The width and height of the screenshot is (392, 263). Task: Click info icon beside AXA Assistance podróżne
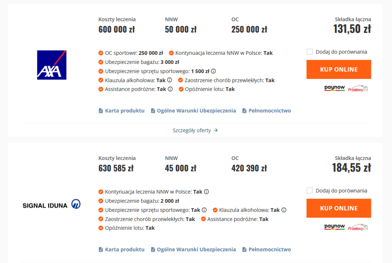tap(170, 89)
